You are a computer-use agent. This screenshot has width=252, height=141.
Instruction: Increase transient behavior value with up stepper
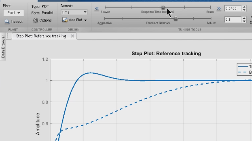[x=244, y=18]
